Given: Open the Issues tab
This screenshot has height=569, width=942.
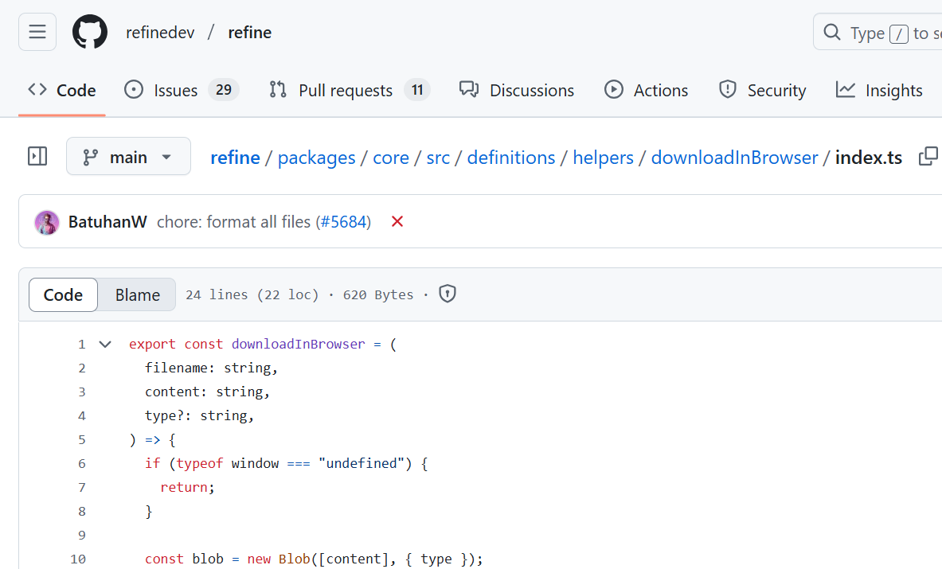Looking at the screenshot, I should (x=181, y=90).
